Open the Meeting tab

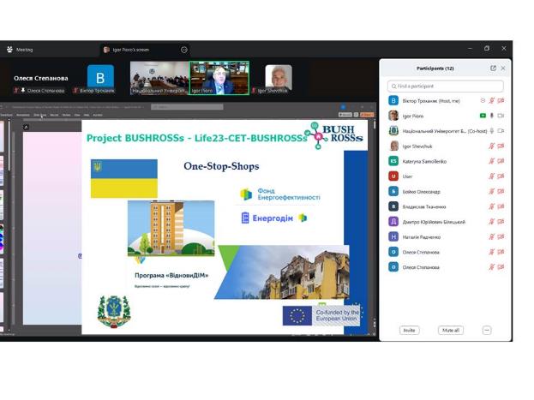(20, 50)
